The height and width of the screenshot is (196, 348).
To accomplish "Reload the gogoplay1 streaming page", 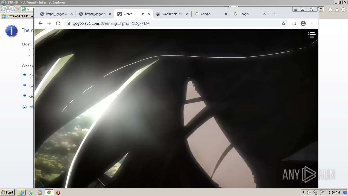I will (x=58, y=23).
